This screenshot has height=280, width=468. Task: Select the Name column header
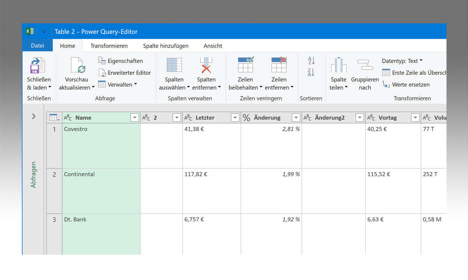(x=101, y=117)
